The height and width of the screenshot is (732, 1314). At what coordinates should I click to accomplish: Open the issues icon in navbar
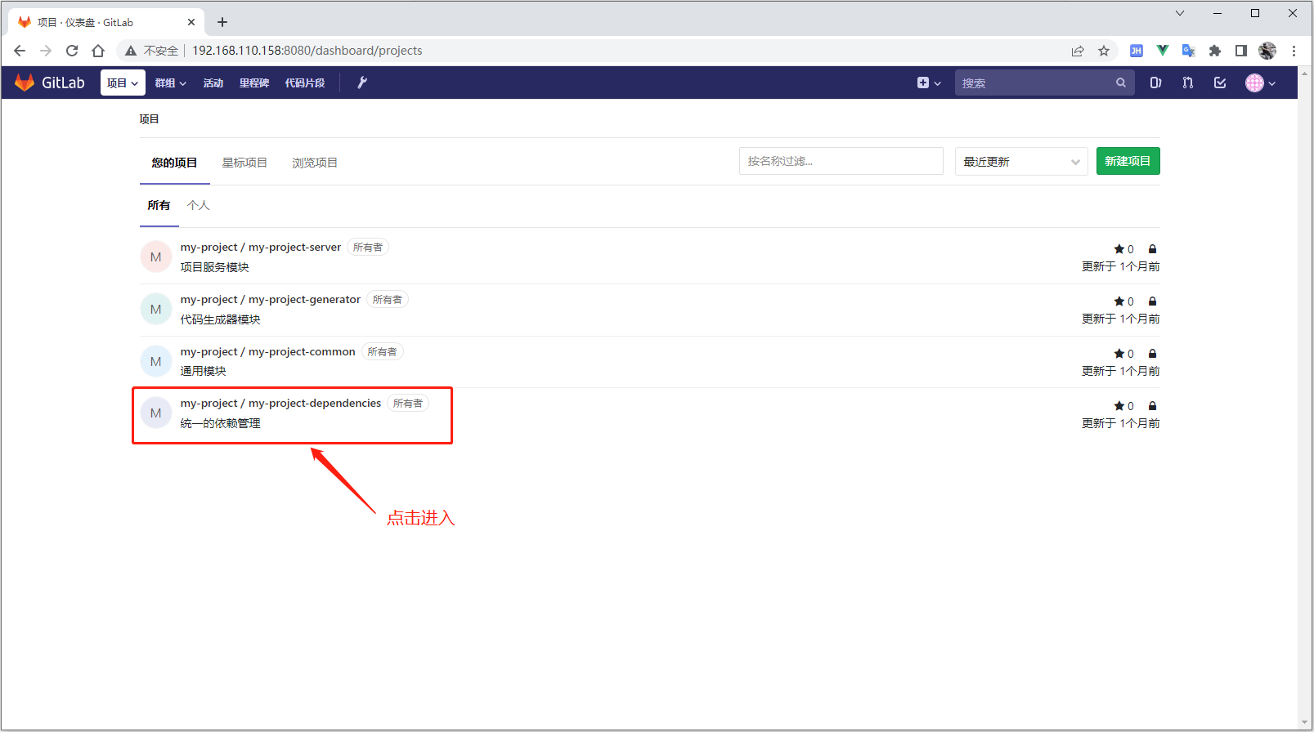(x=1155, y=83)
